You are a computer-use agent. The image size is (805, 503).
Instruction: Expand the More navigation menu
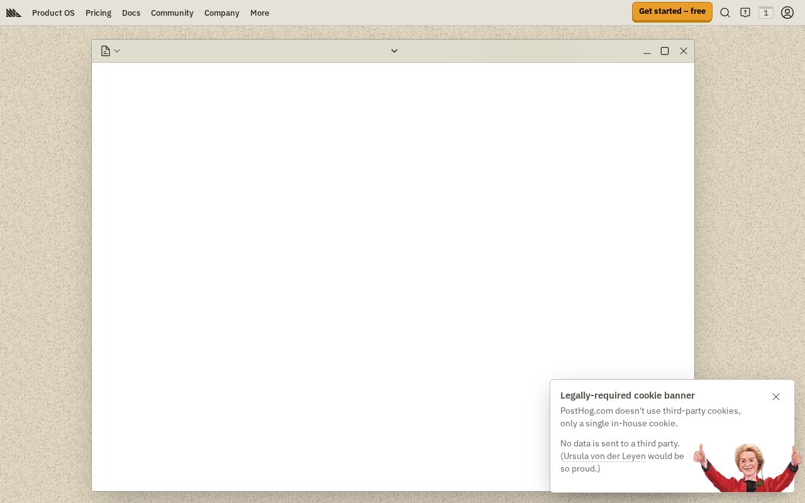(260, 13)
